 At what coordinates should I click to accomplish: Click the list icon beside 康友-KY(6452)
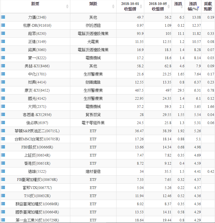[3, 90]
